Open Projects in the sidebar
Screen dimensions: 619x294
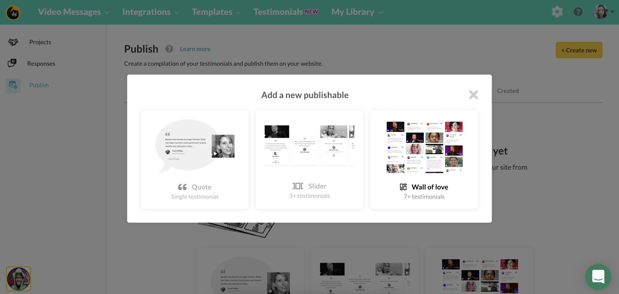click(40, 42)
